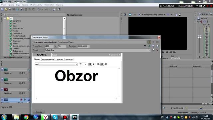The image size is (213, 120).
Task: Open the font size 72 dropdown
Action: point(85,64)
